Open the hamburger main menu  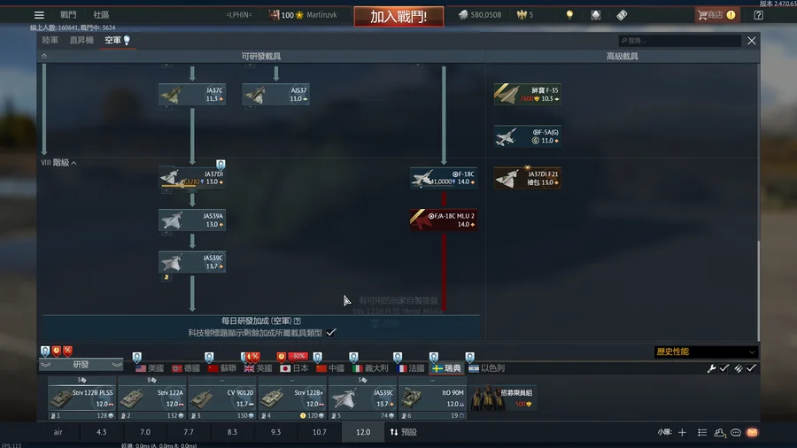pyautogui.click(x=39, y=15)
